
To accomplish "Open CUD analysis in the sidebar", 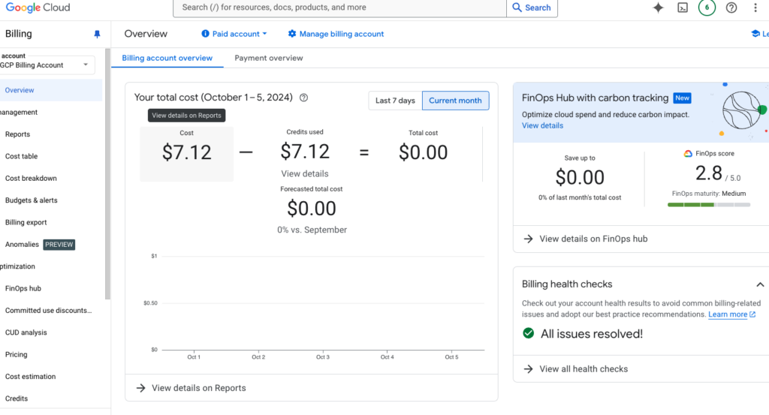I will tap(26, 332).
